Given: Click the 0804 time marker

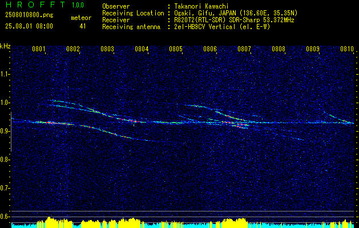Looking at the screenshot, I should 142,48.
